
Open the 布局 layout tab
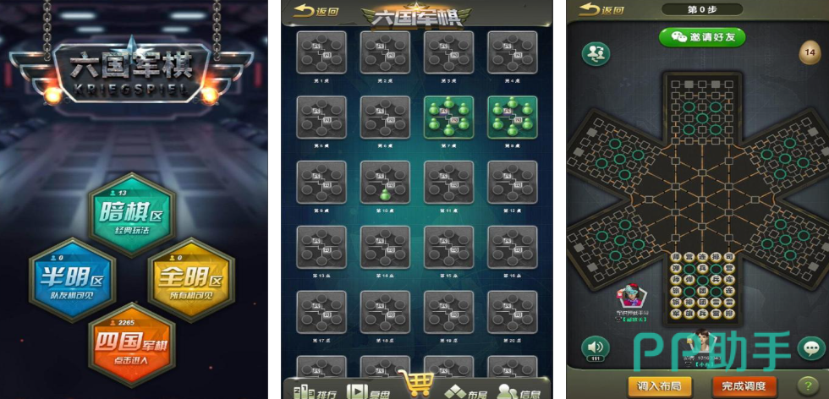pos(464,392)
